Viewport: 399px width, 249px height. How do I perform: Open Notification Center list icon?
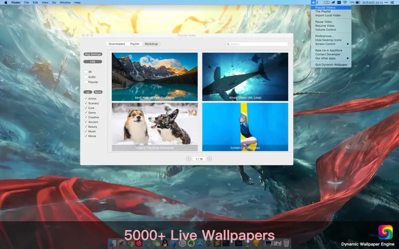click(x=392, y=2)
